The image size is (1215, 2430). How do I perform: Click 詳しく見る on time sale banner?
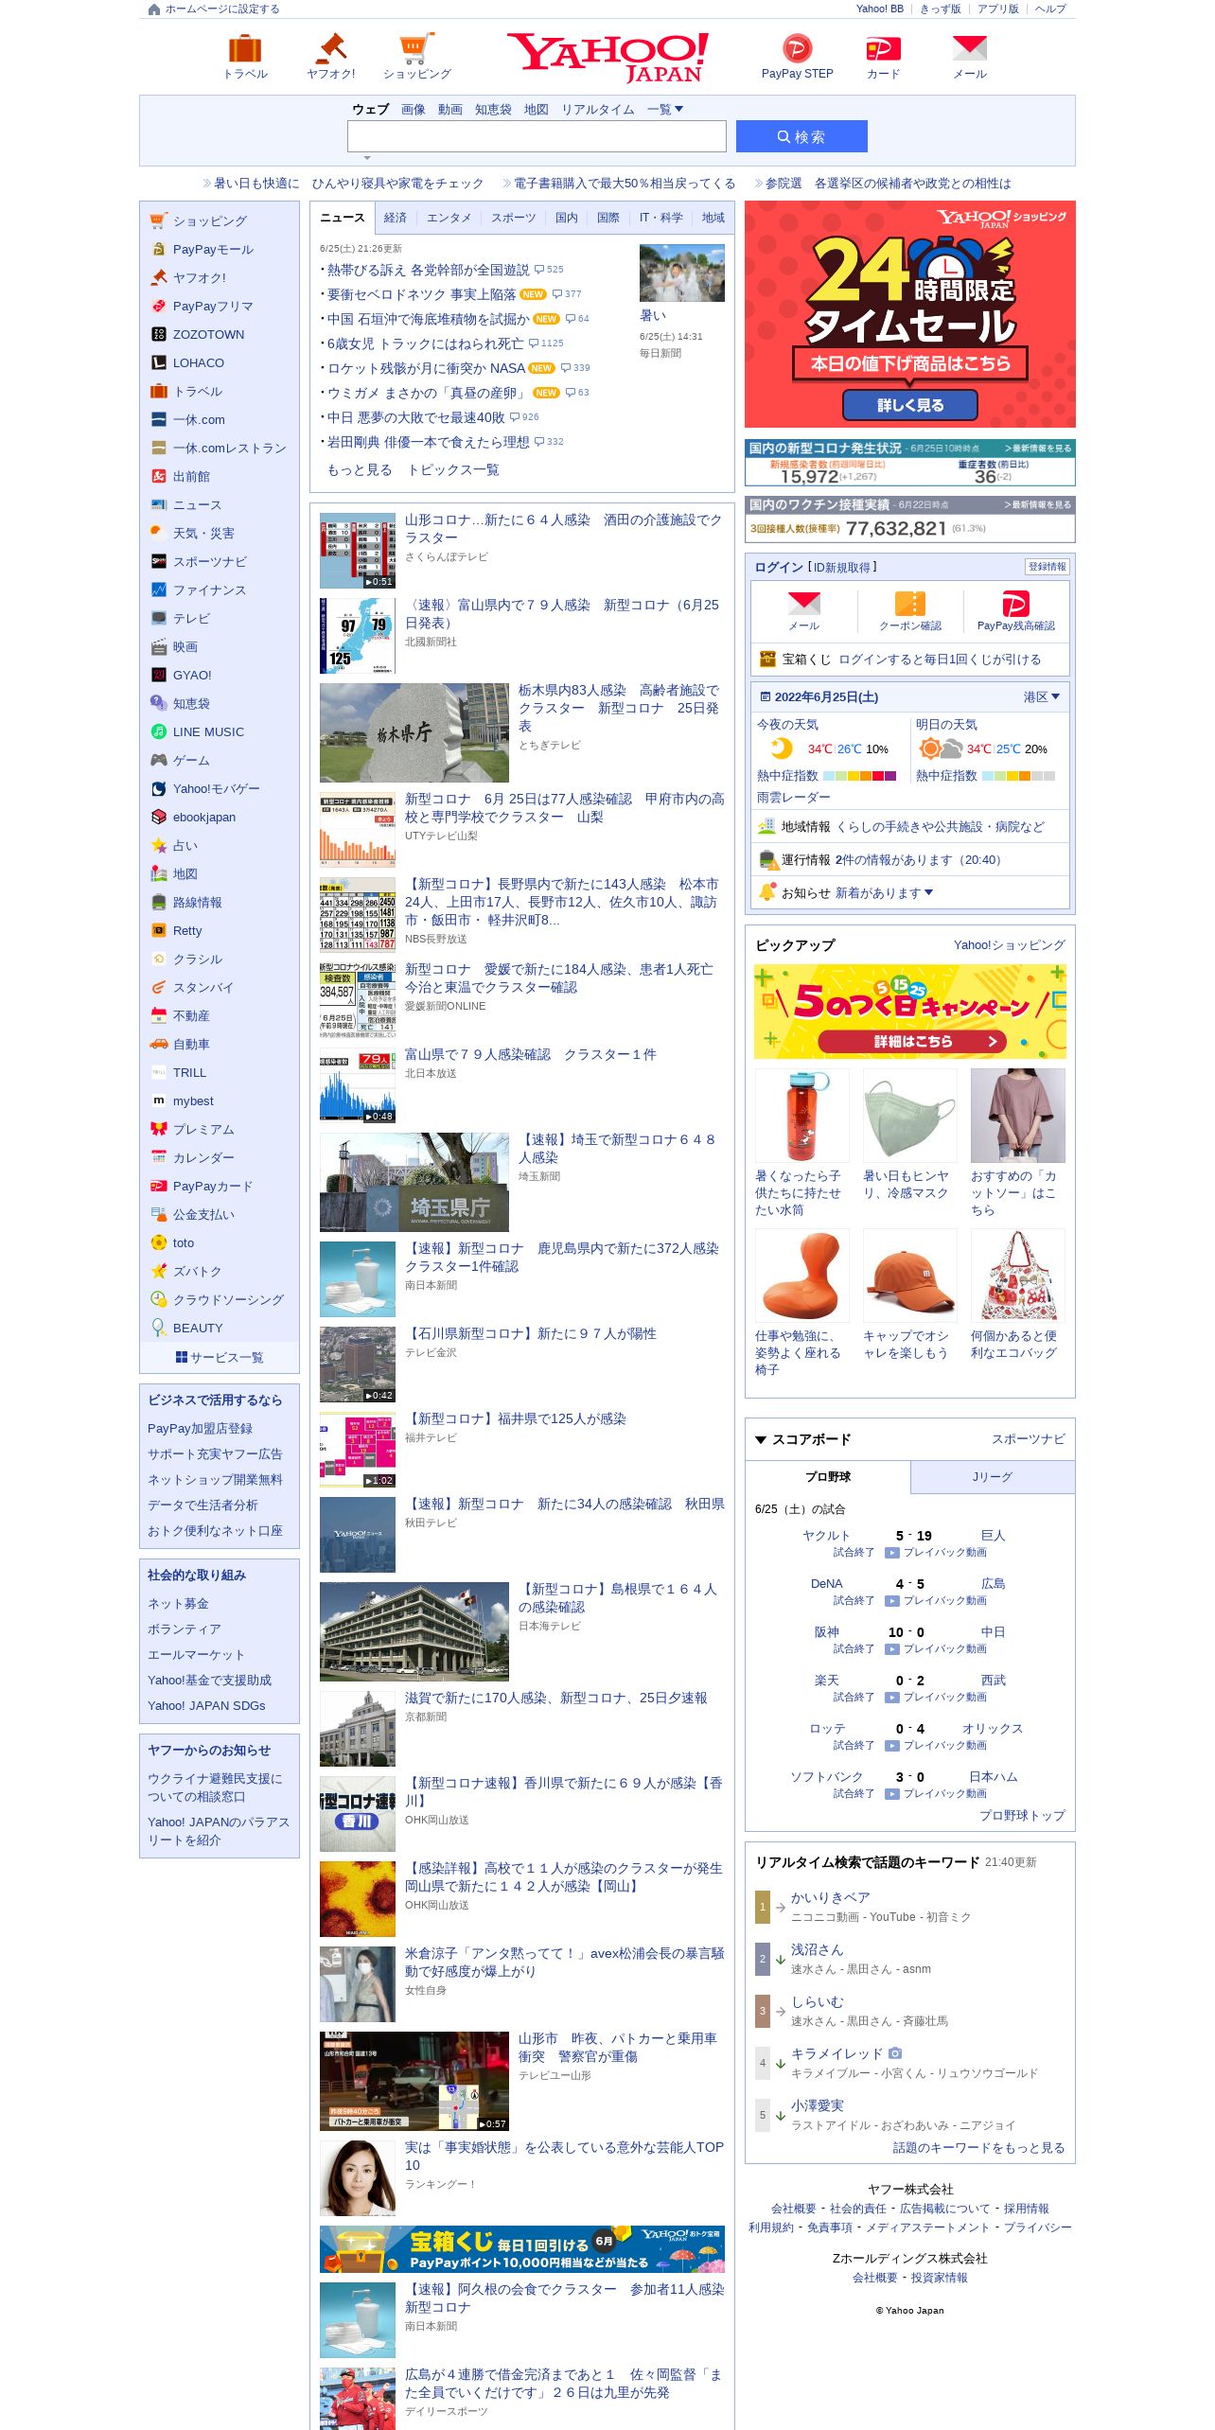point(910,405)
